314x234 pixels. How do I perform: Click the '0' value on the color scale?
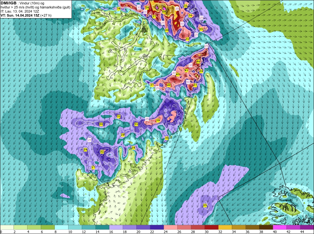click(1, 232)
